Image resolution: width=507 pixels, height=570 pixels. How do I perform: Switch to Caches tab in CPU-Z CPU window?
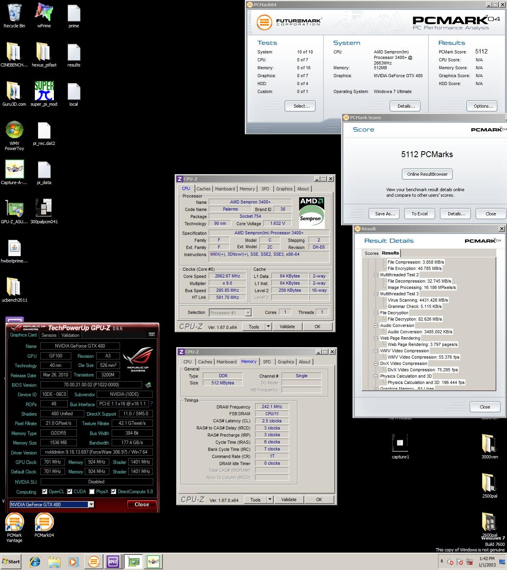(203, 189)
